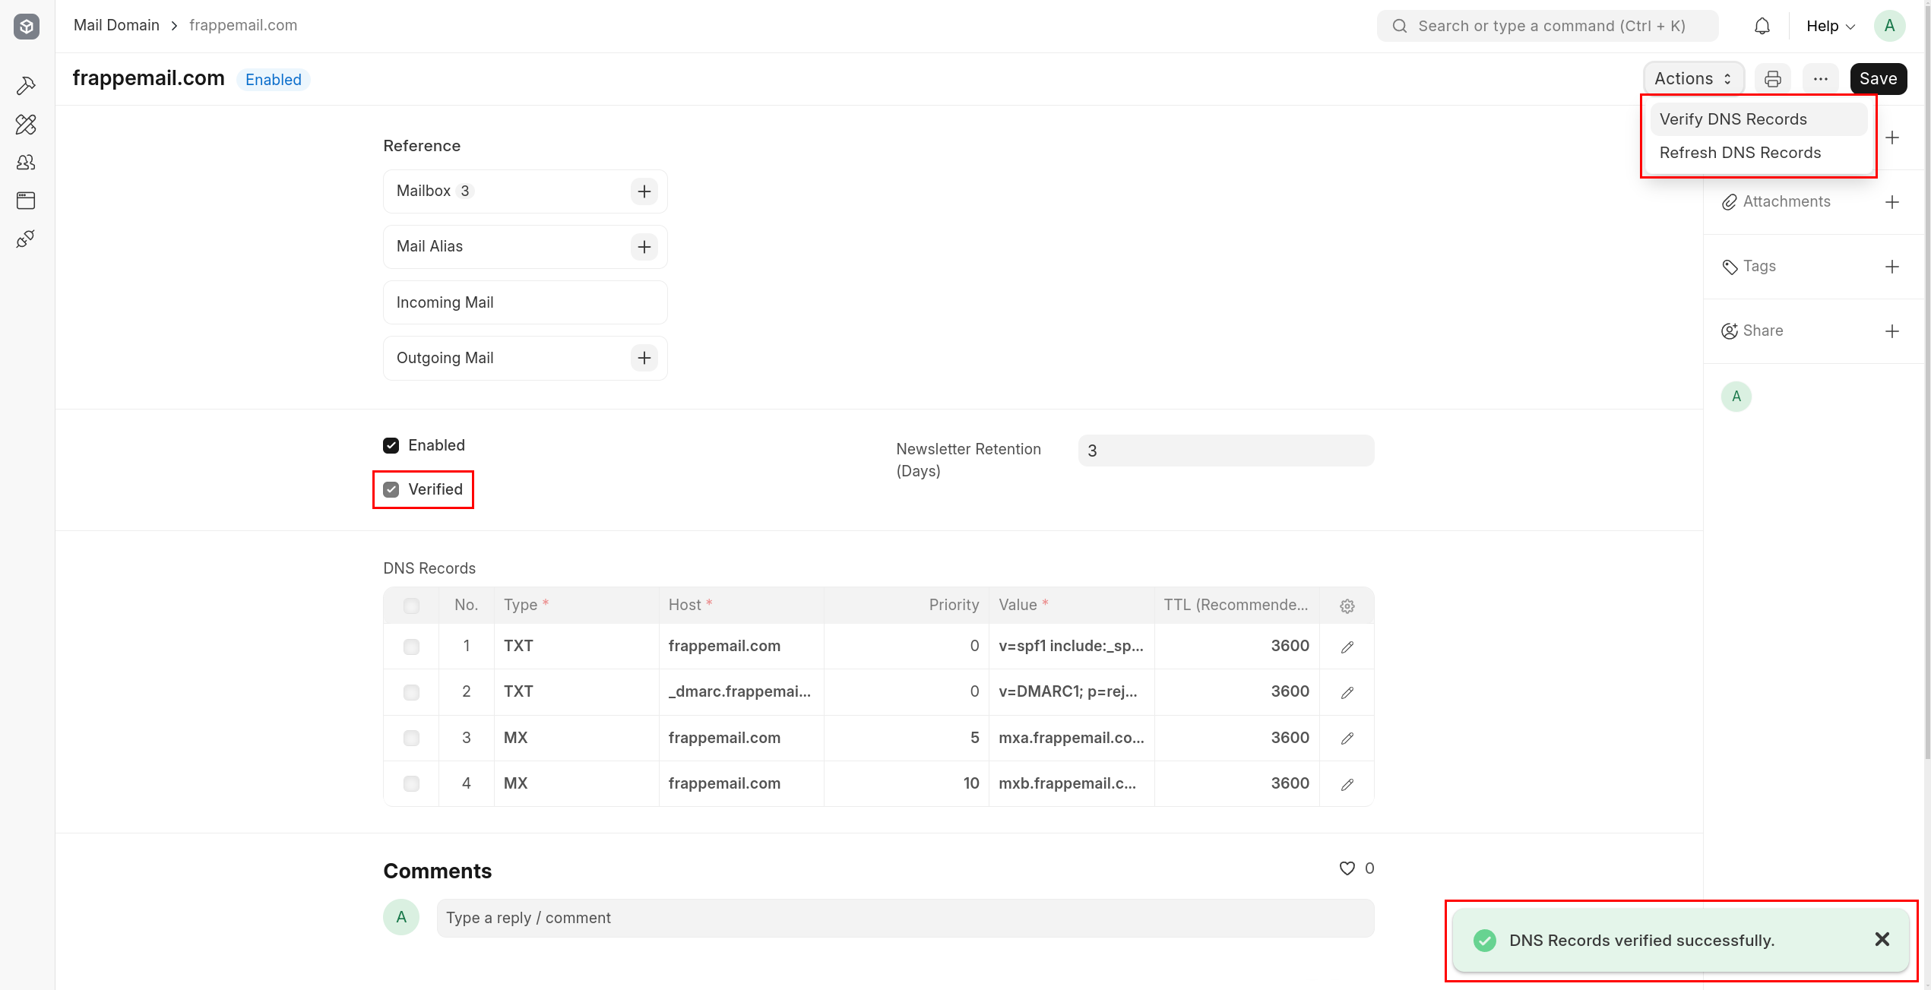Click the v=spf1 include value cell
Viewport: 1931px width, 990px height.
click(x=1072, y=647)
